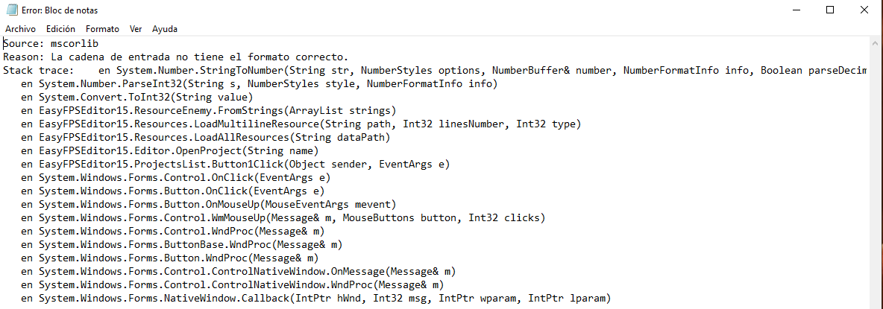Open the Ayuda menu
The width and height of the screenshot is (883, 309).
pos(165,29)
